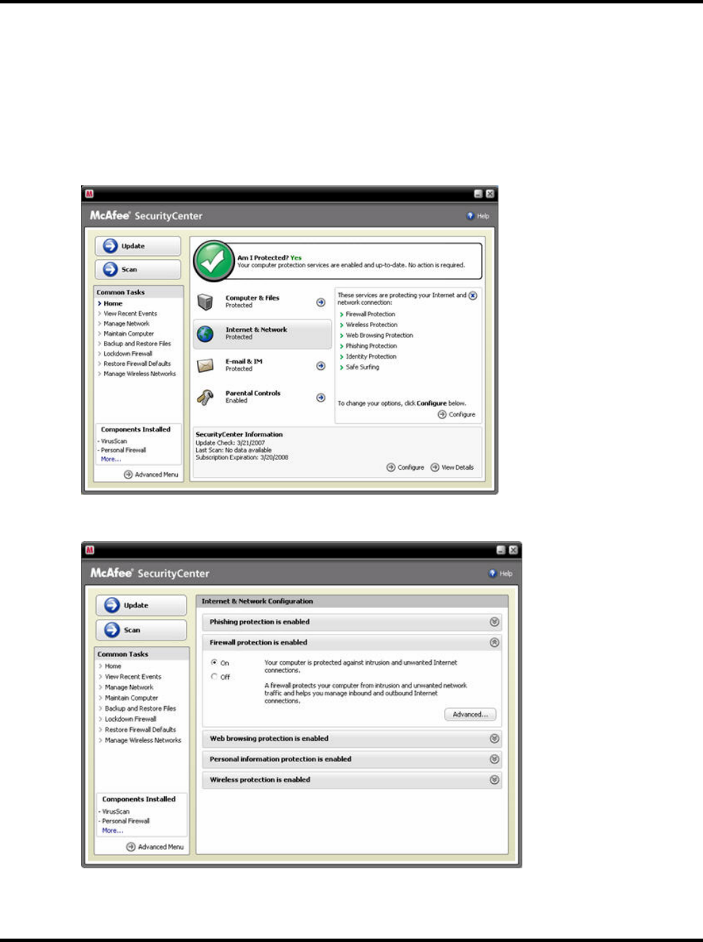Image resolution: width=703 pixels, height=942 pixels.
Task: Click McAfee M logo in upper title bar
Action: (x=89, y=194)
